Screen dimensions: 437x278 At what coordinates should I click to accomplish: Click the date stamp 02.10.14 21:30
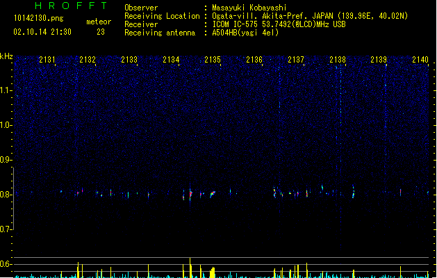click(42, 32)
